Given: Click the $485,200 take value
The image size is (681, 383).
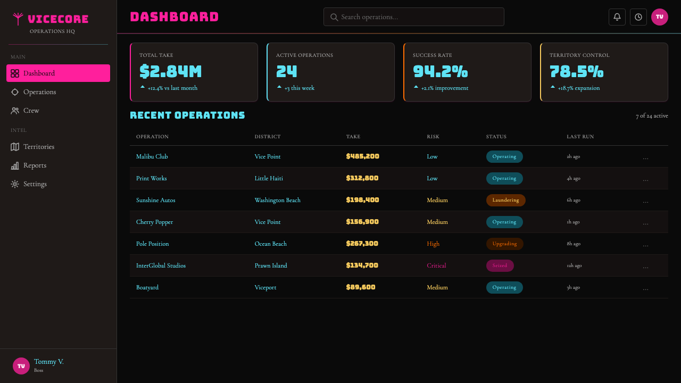Looking at the screenshot, I should (363, 156).
